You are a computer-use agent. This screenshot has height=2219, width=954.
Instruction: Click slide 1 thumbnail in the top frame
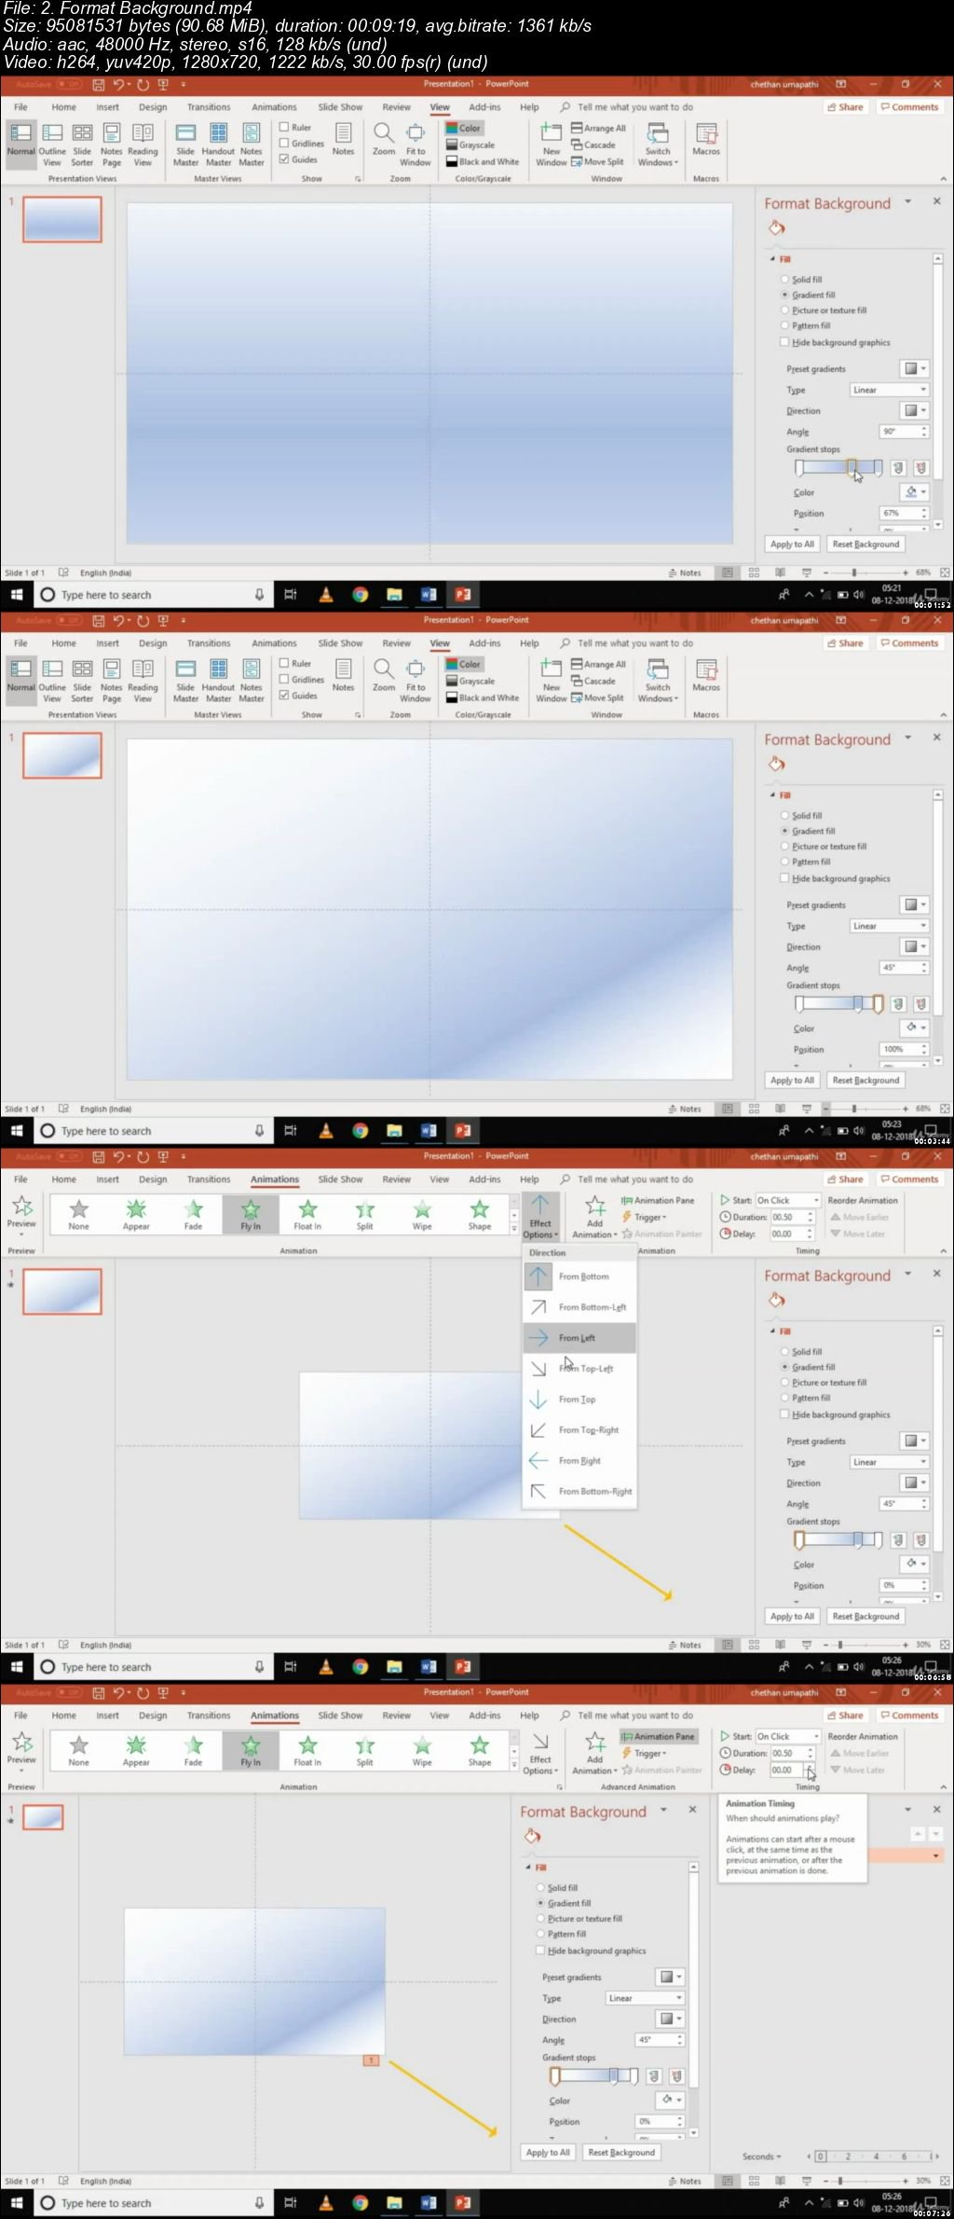(62, 220)
